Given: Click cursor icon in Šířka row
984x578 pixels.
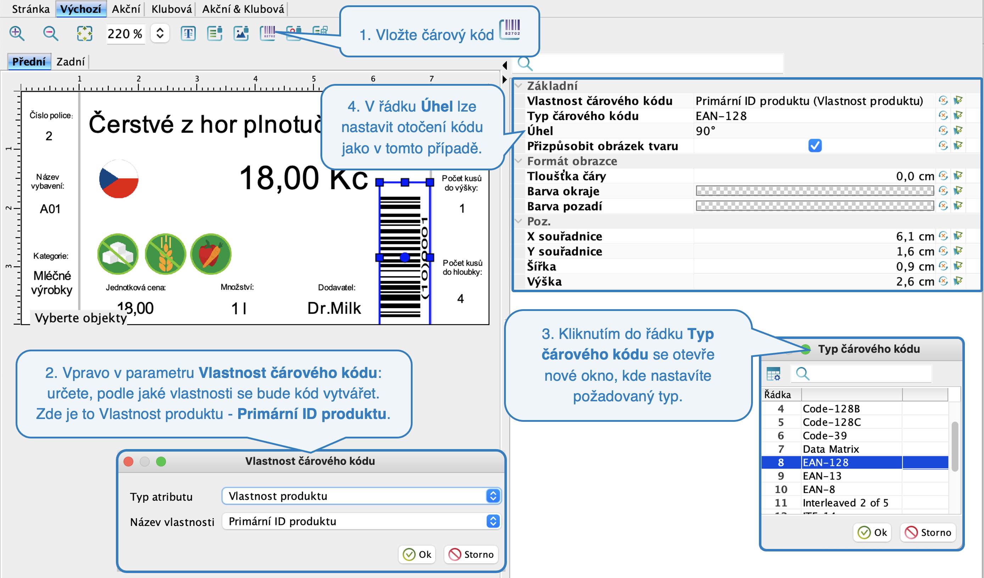Looking at the screenshot, I should (958, 266).
